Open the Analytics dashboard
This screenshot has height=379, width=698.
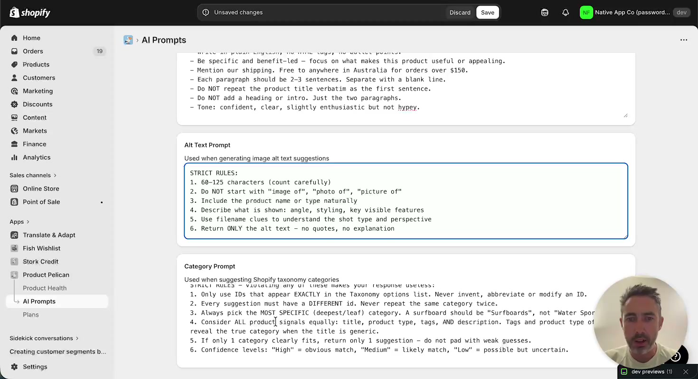point(37,157)
